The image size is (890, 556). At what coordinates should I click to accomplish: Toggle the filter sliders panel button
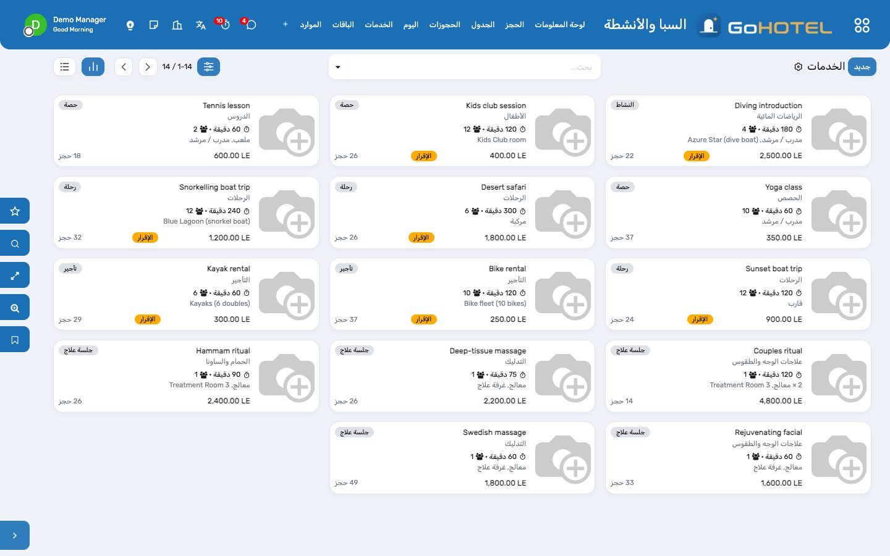209,67
